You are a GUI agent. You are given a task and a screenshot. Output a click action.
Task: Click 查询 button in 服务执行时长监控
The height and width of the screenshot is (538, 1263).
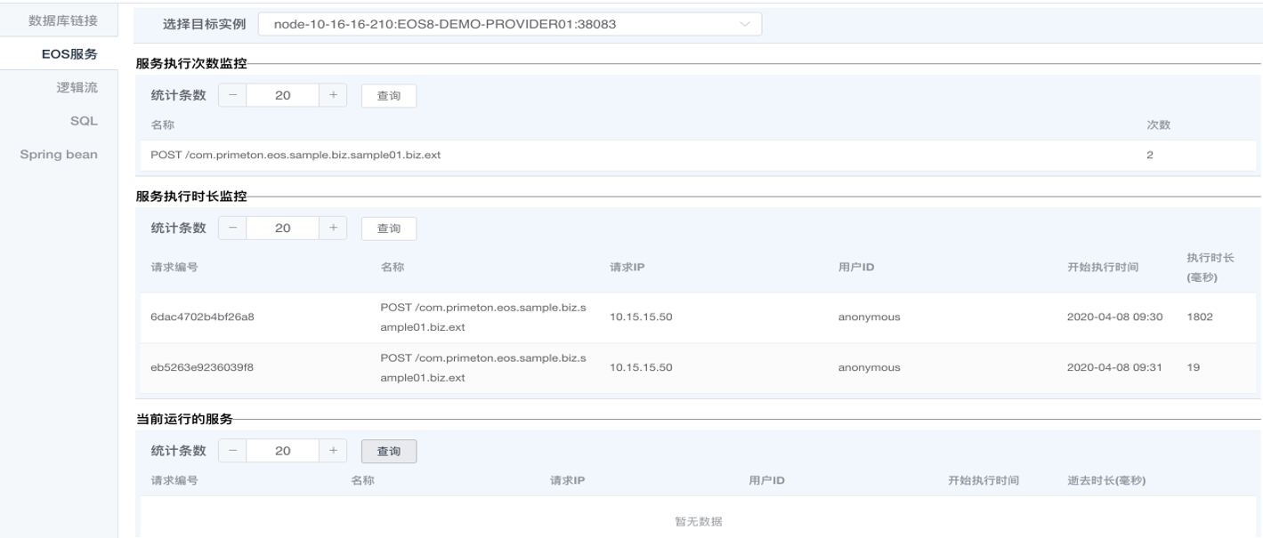click(388, 229)
